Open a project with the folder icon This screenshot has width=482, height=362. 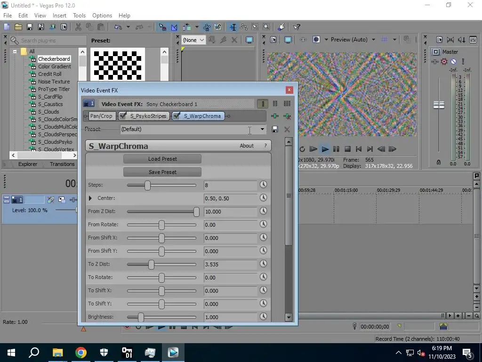click(18, 27)
